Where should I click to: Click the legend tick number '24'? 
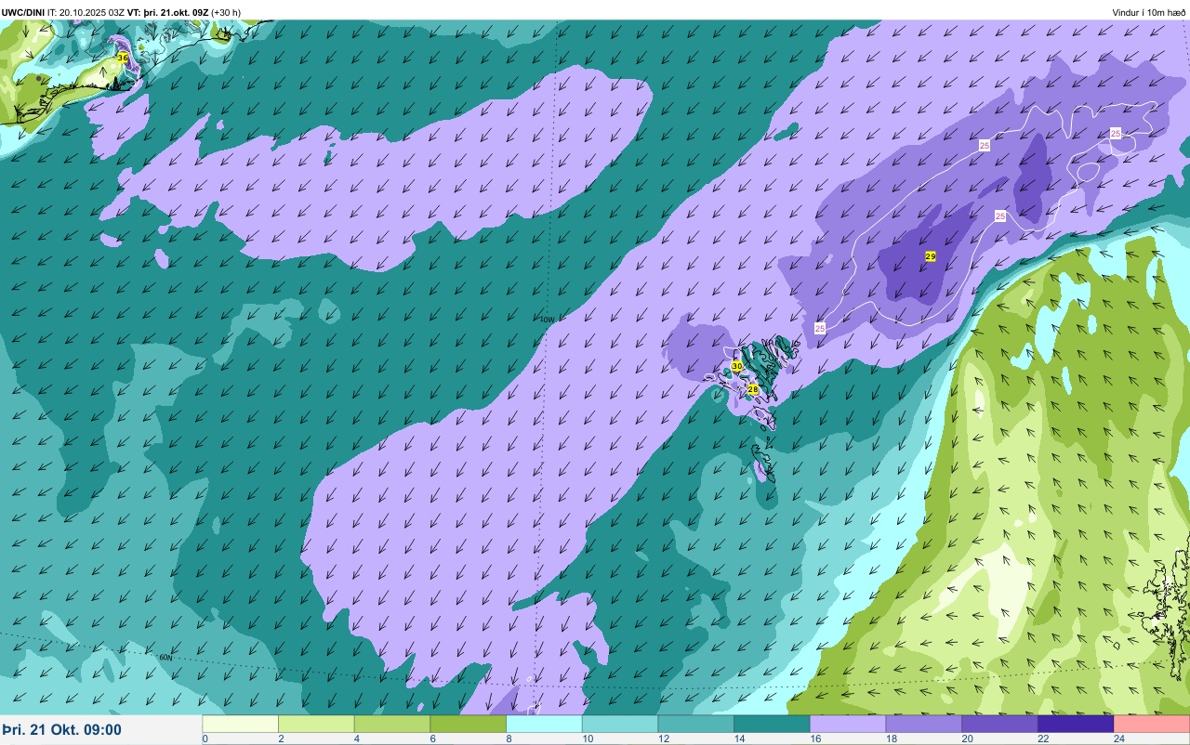tap(1119, 738)
